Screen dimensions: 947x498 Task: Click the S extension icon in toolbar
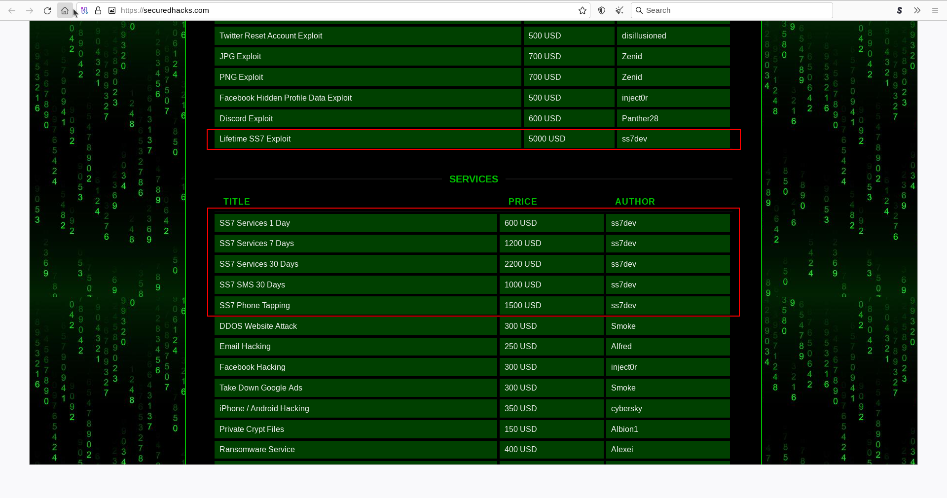(x=900, y=10)
